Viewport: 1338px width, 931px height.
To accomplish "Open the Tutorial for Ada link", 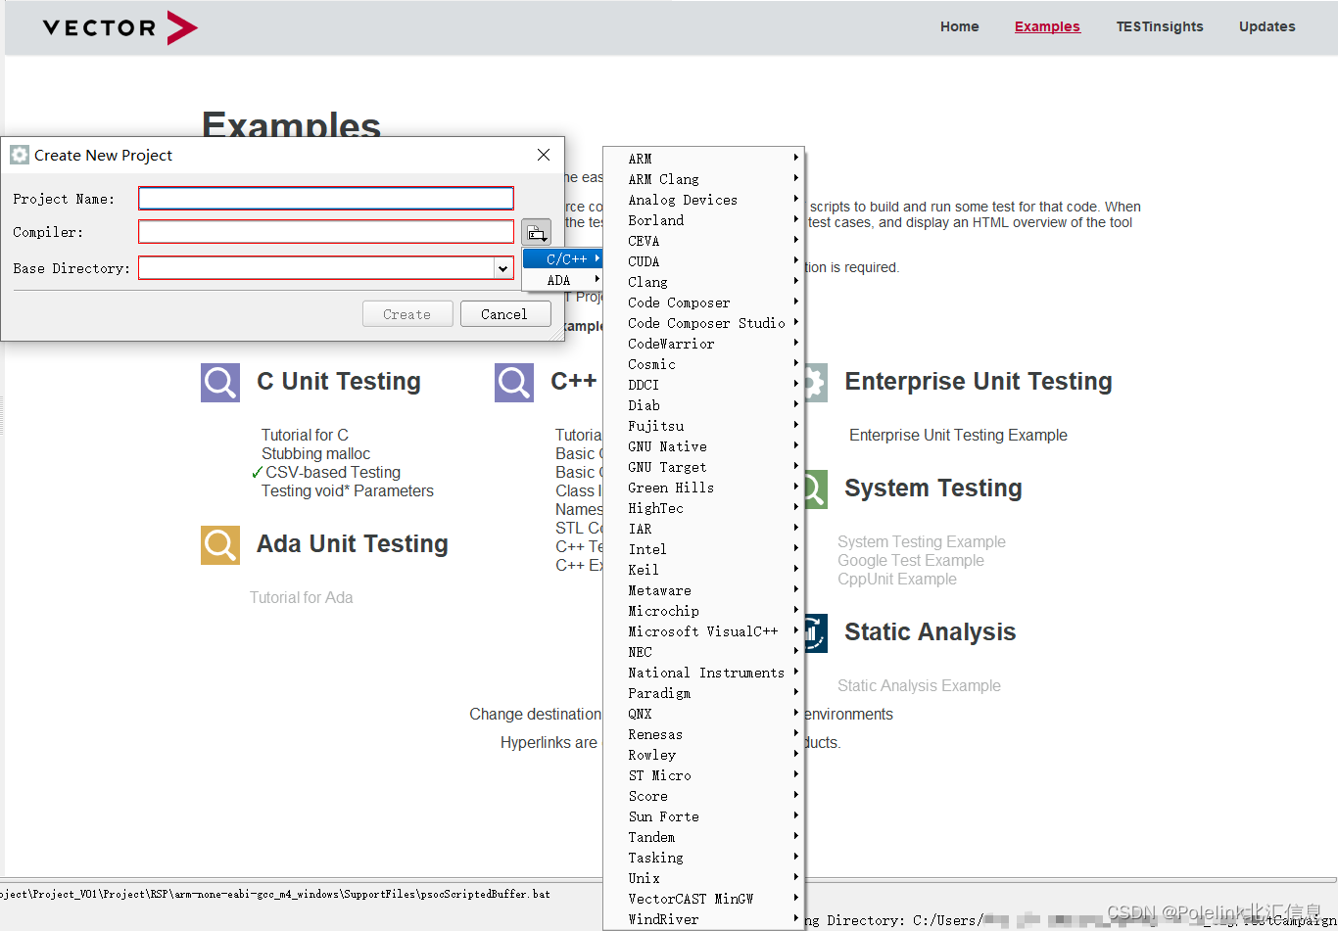I will point(301,597).
